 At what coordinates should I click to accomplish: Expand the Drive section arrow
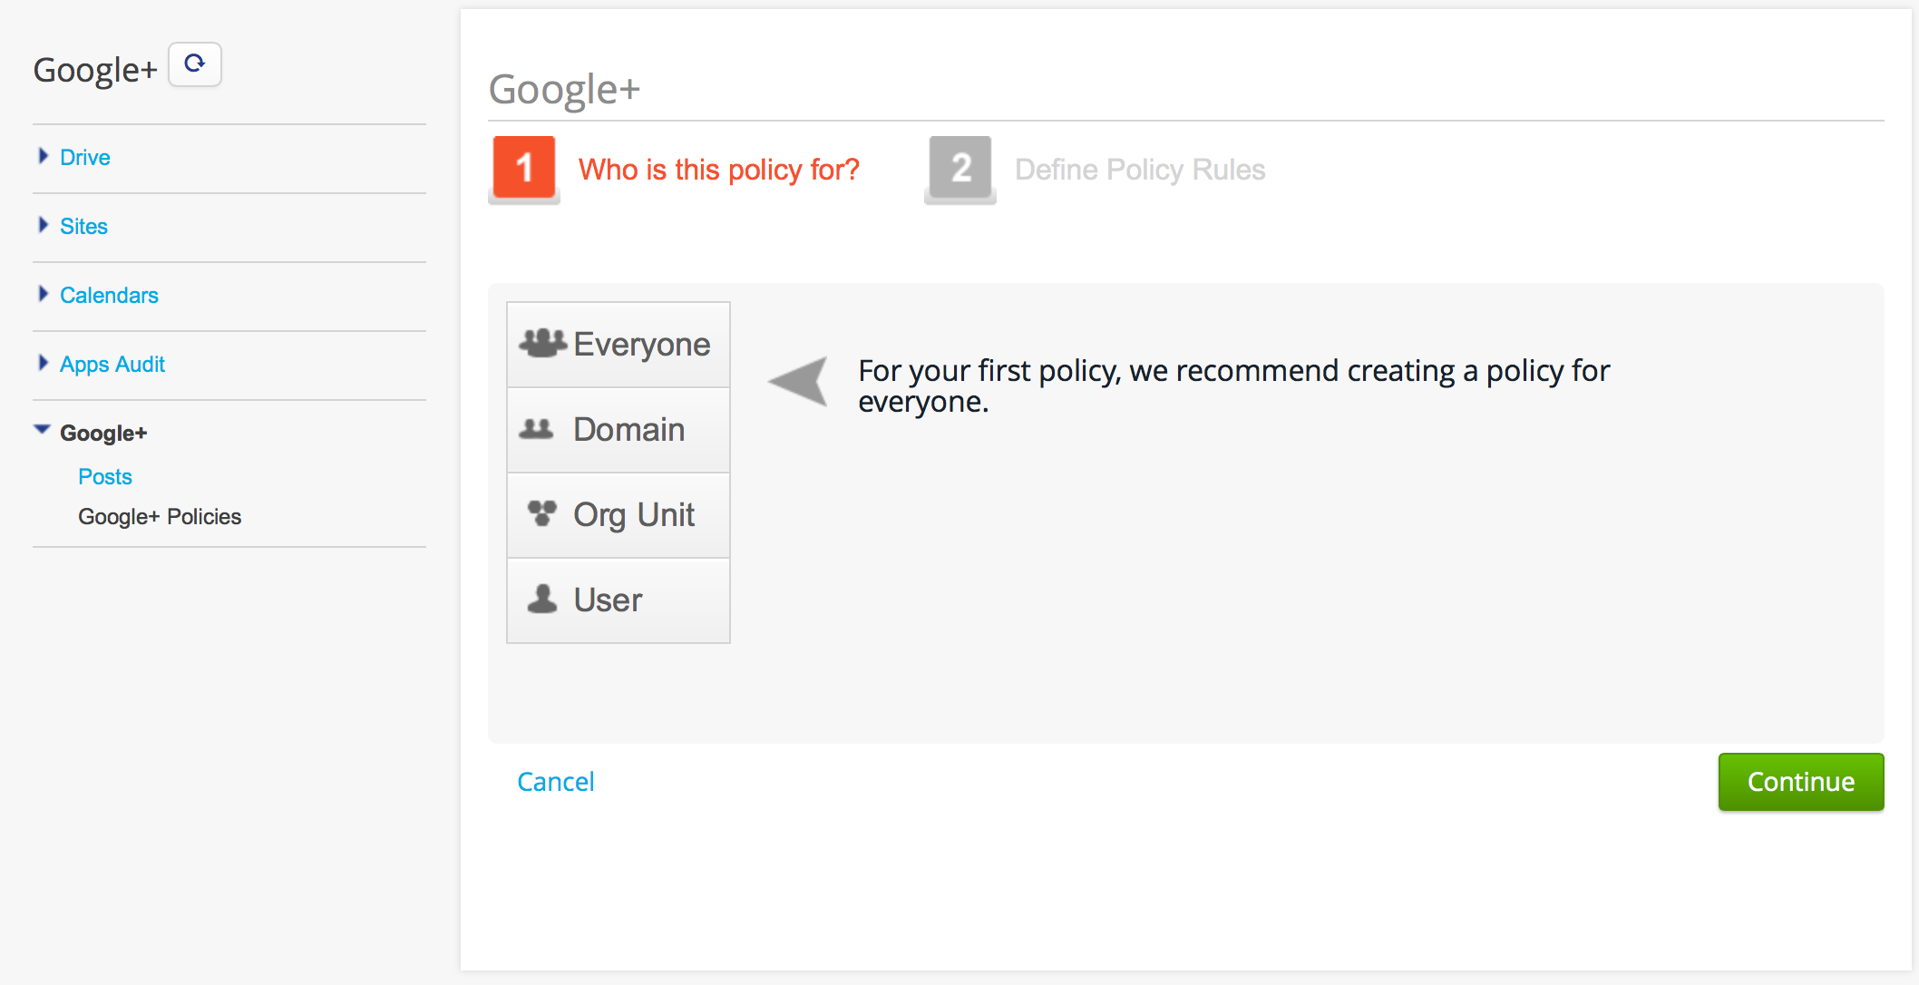(x=43, y=156)
